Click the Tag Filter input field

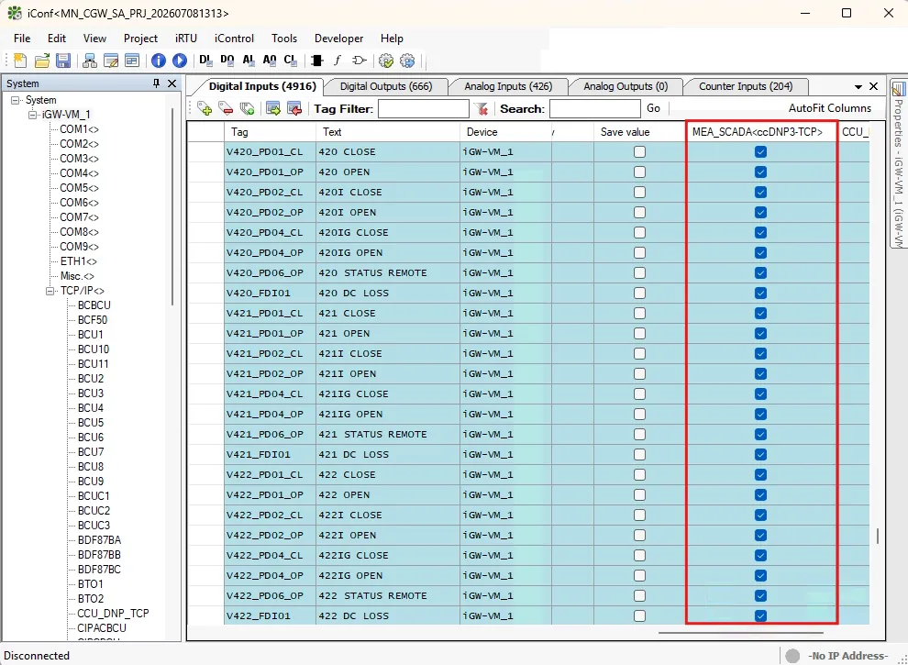tap(424, 108)
